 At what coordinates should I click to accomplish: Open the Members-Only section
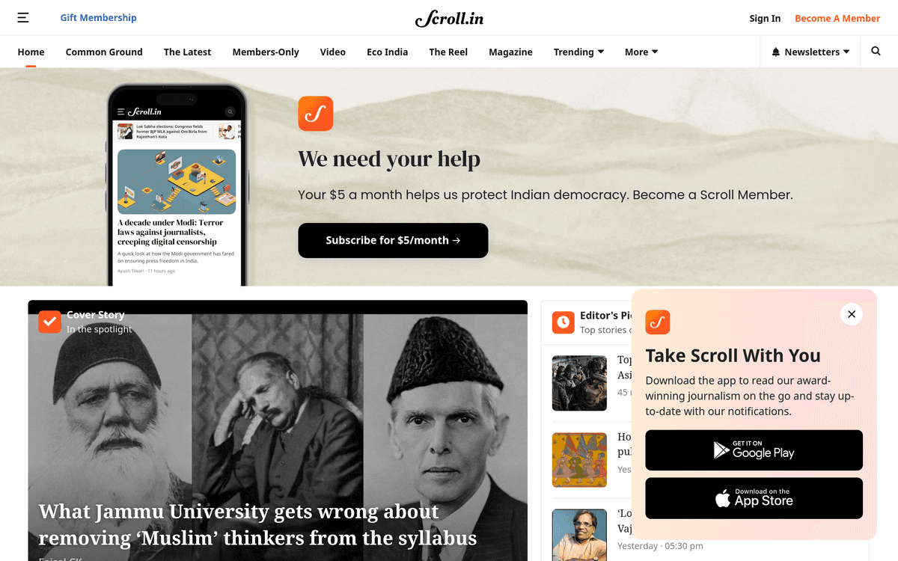(x=266, y=52)
